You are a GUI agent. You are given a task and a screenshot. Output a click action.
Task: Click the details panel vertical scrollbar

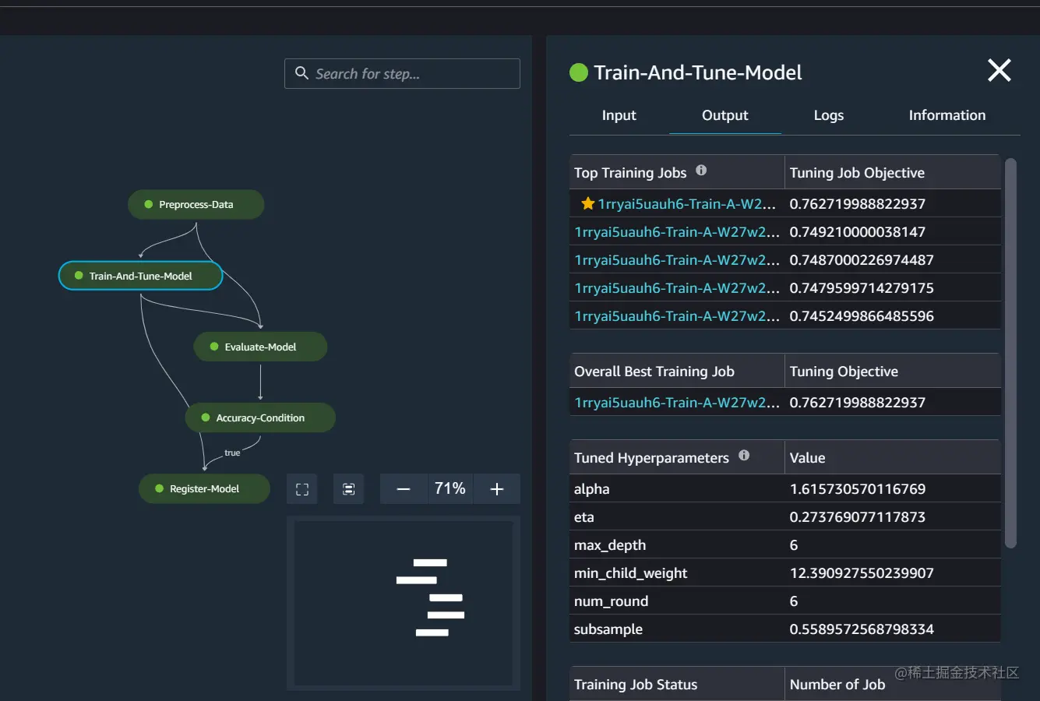1011,354
